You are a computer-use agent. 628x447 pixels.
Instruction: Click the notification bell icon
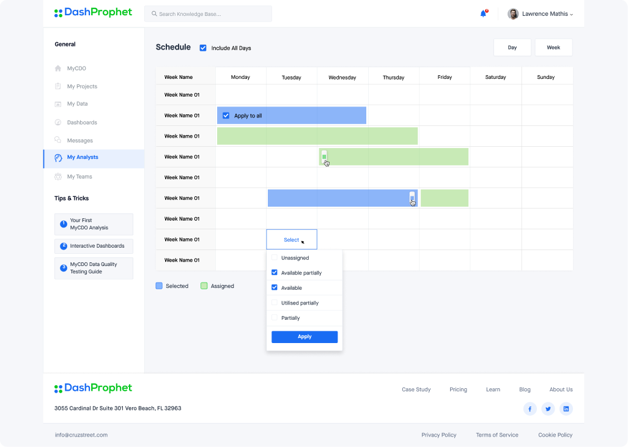483,13
